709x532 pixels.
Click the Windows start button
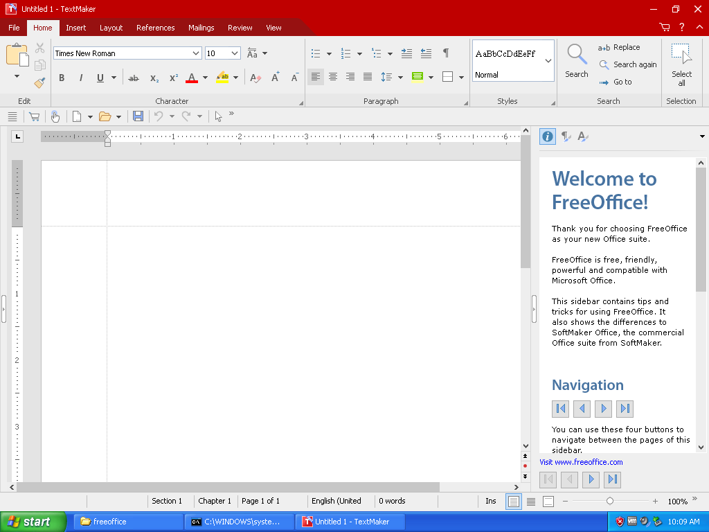[x=33, y=522]
